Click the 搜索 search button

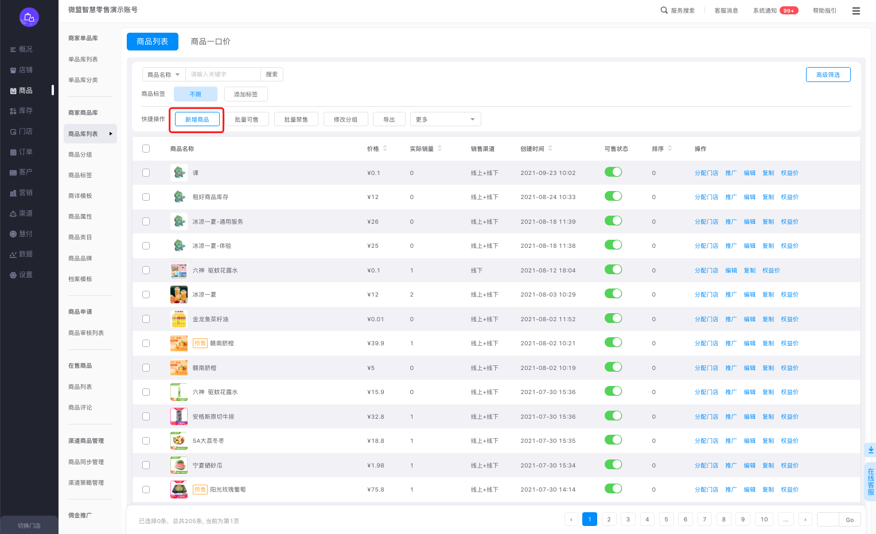point(272,75)
